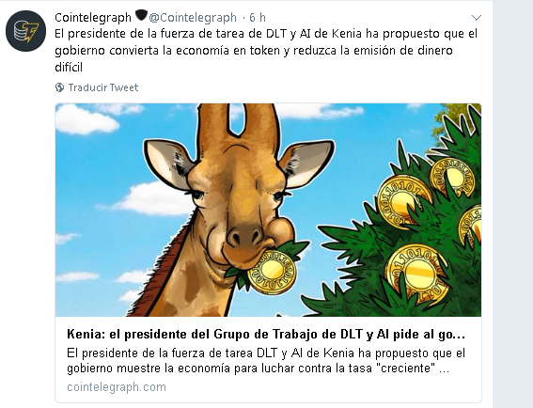Screen dimensions: 533x408
Task: Click the globe translate icon
Action: click(59, 87)
